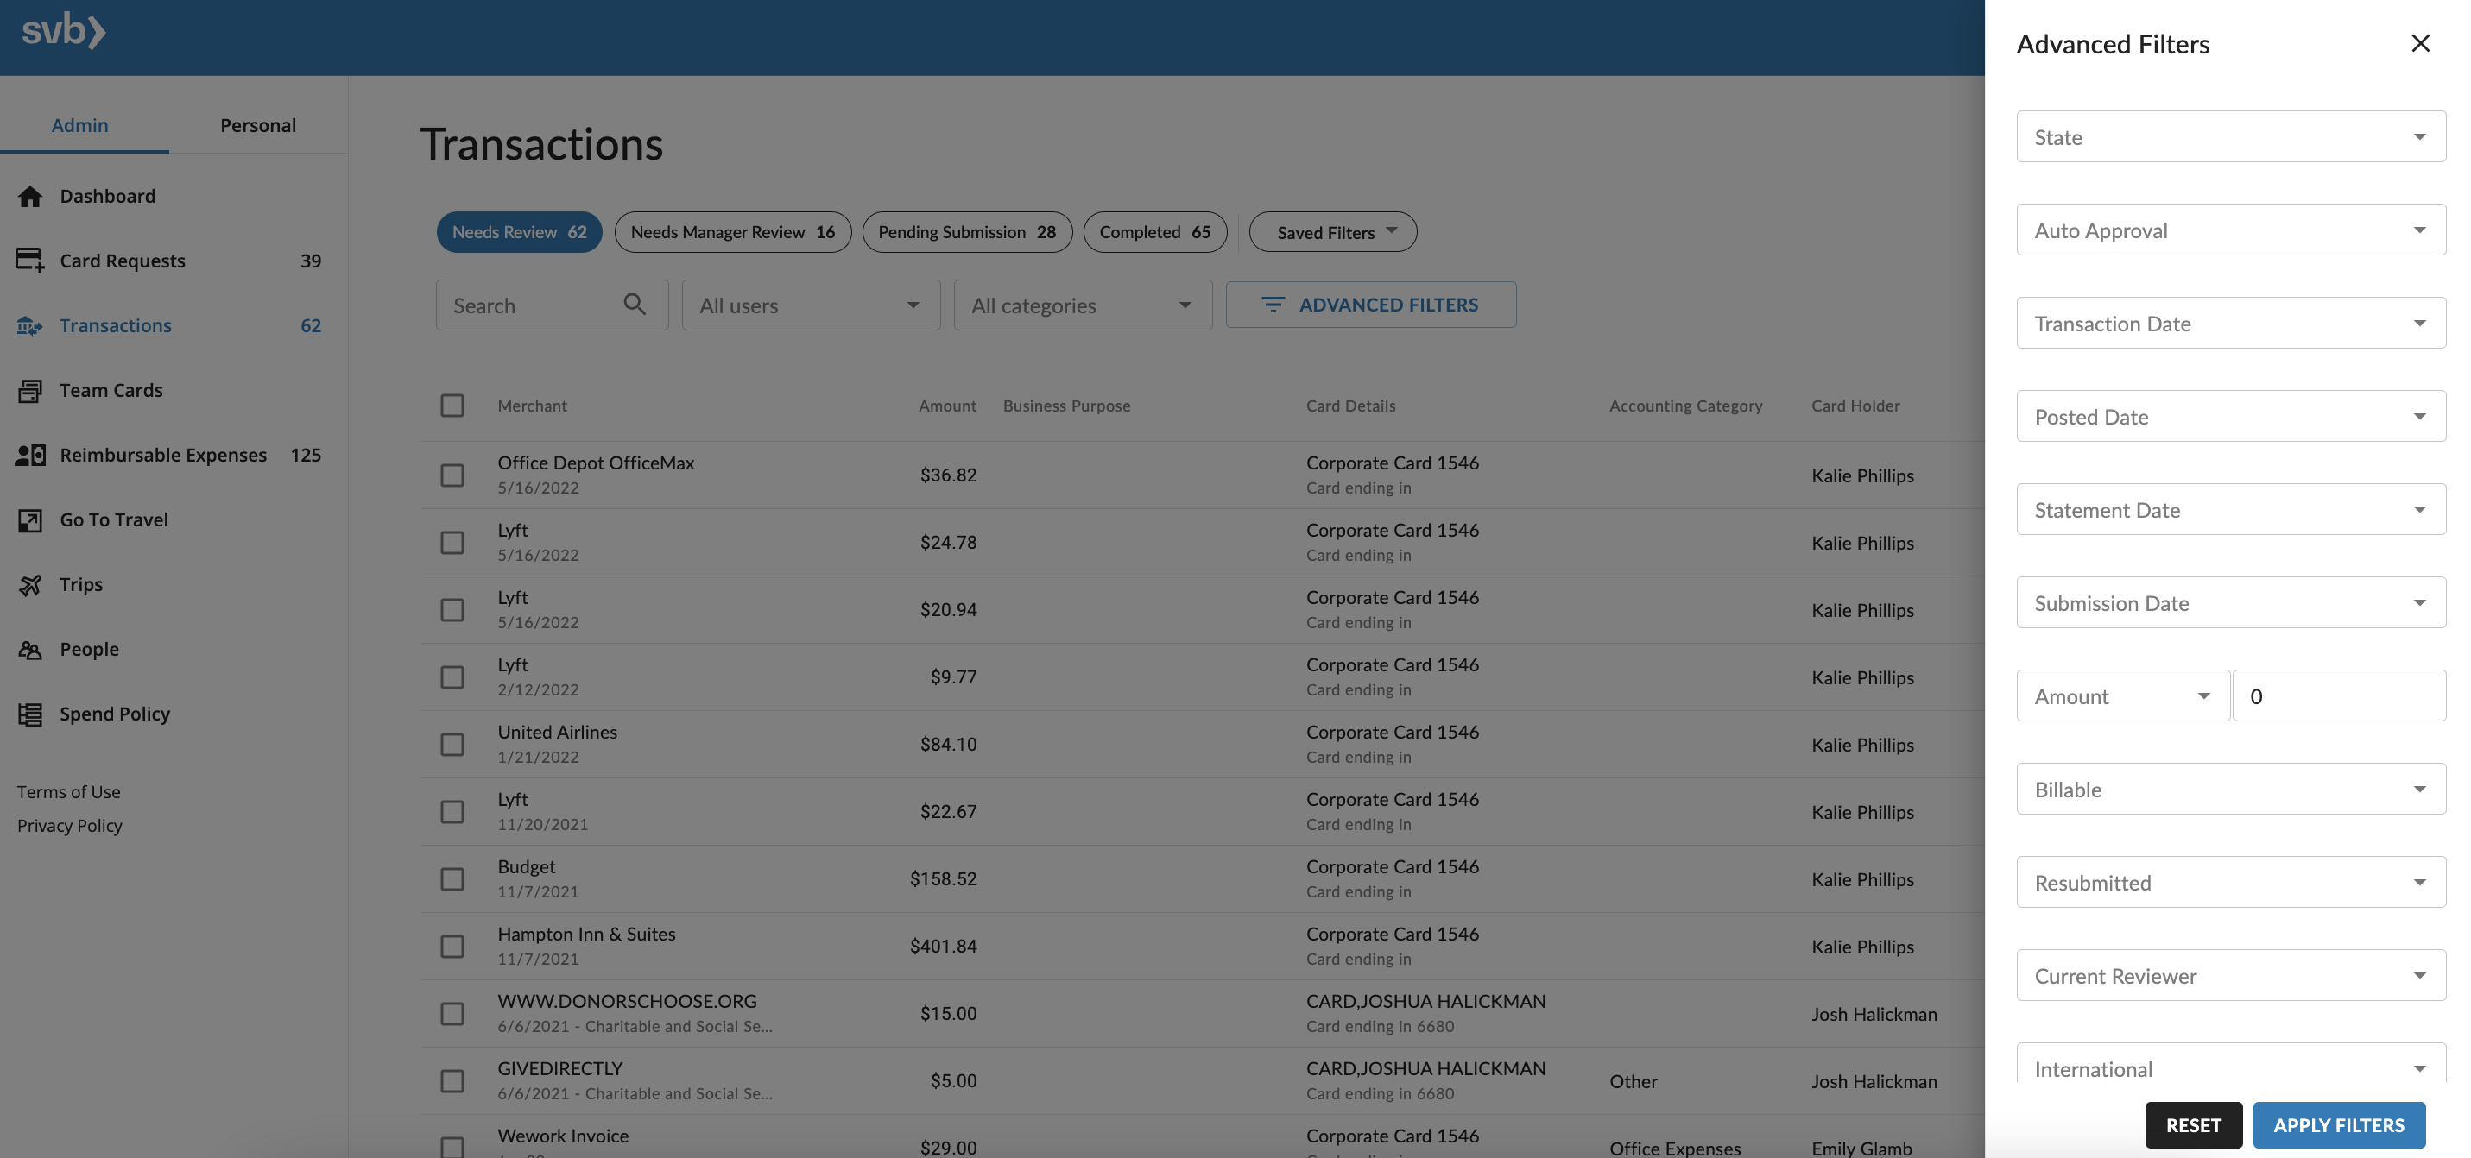Check the Budget $158.52 transaction

click(452, 879)
